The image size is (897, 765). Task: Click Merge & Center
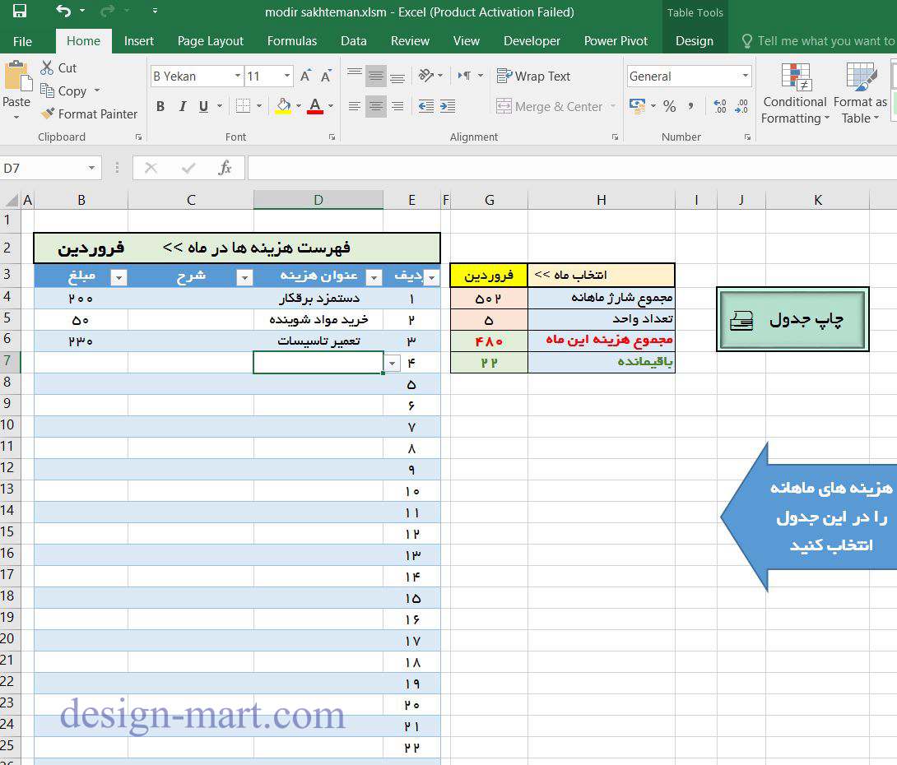(549, 106)
